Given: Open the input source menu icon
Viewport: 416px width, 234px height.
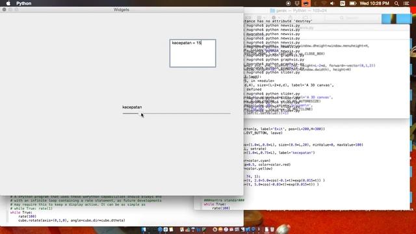Looking at the screenshot, I should point(343,3).
